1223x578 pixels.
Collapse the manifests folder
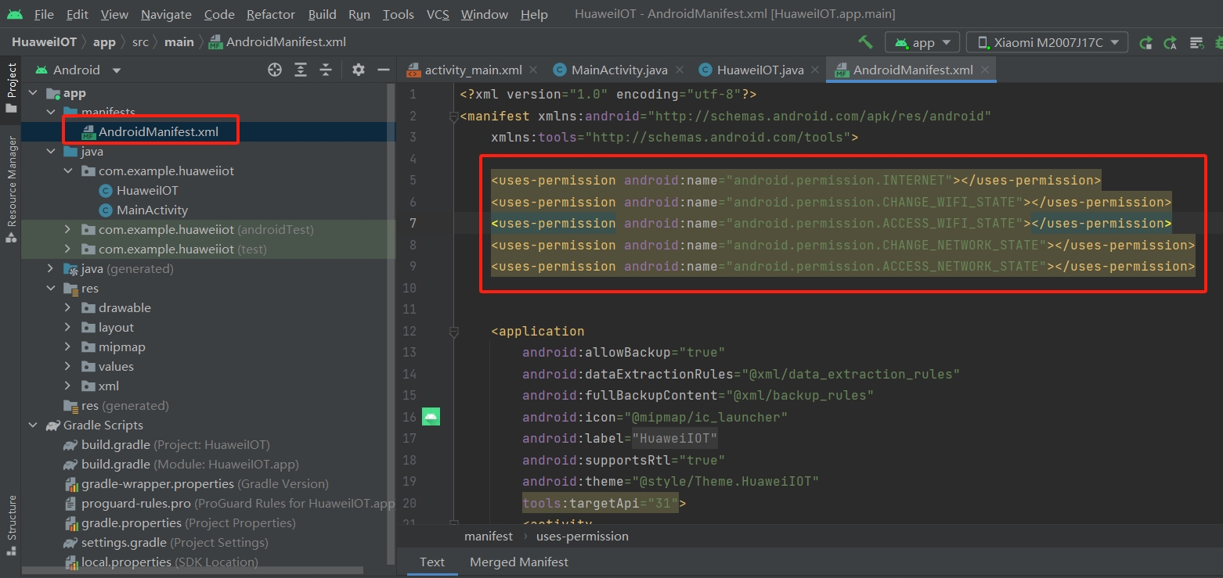tap(50, 113)
